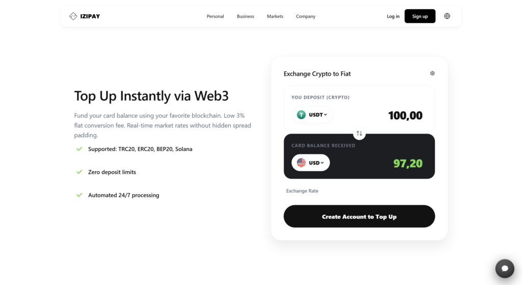The image size is (522, 285).
Task: Click the CARD BALANCE RECEIVED label
Action: [323, 145]
